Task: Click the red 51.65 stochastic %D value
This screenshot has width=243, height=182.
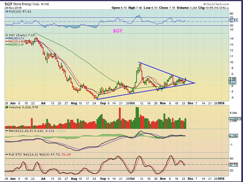Action: tap(66, 154)
